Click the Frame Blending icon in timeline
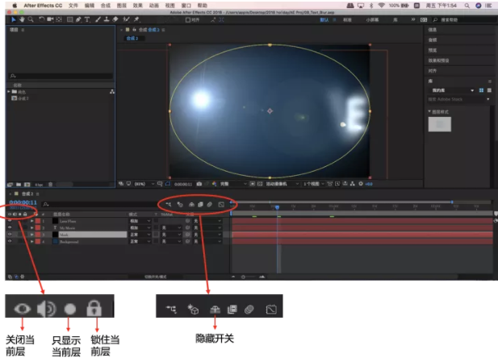This screenshot has height=362, width=498. coord(200,205)
